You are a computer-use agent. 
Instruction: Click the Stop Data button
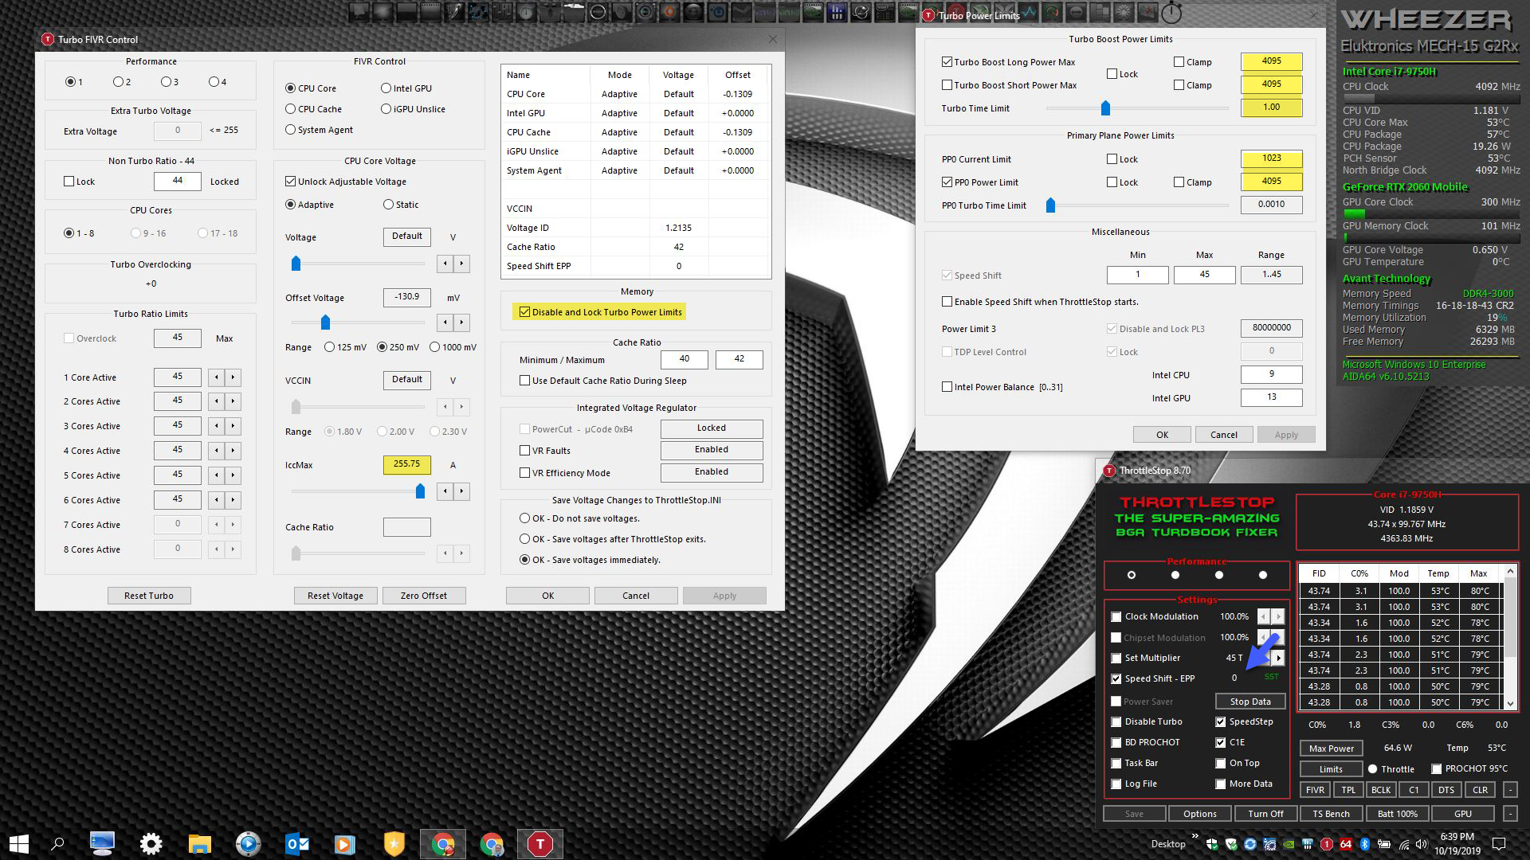click(1250, 702)
